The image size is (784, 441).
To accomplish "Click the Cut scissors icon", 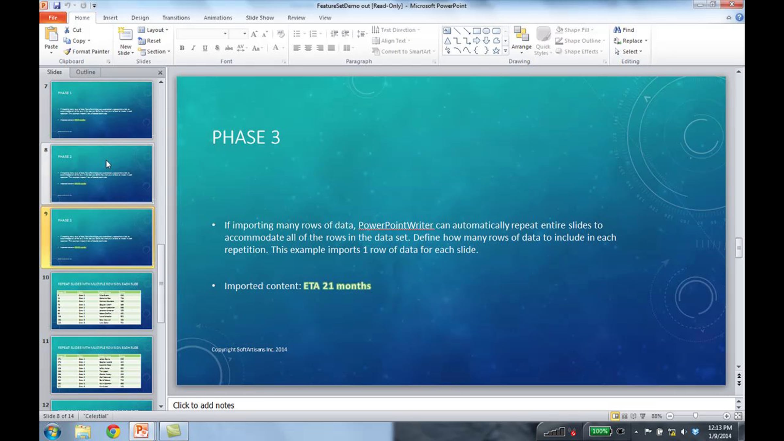I will pyautogui.click(x=67, y=30).
